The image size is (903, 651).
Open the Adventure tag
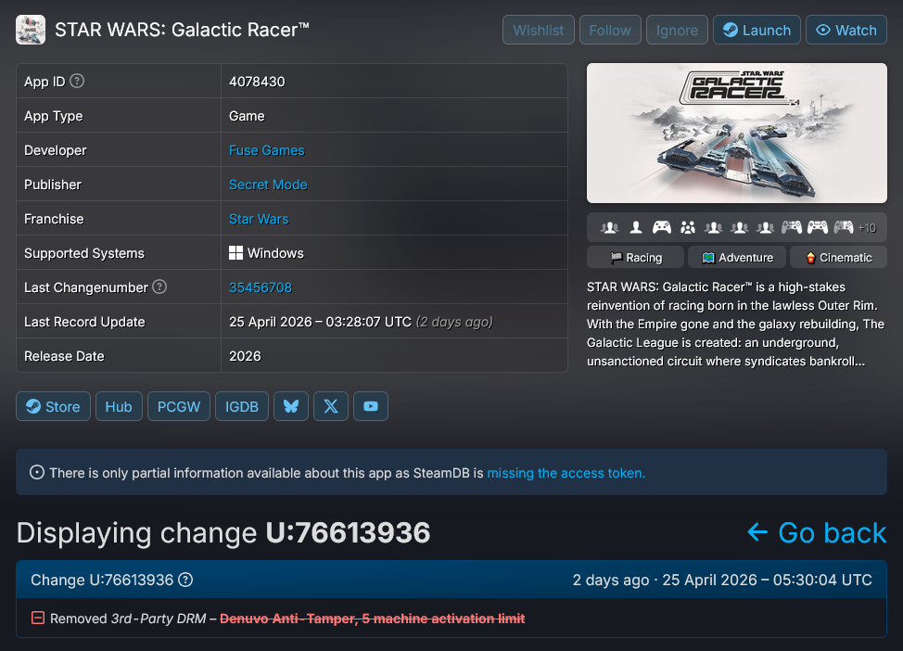737,258
